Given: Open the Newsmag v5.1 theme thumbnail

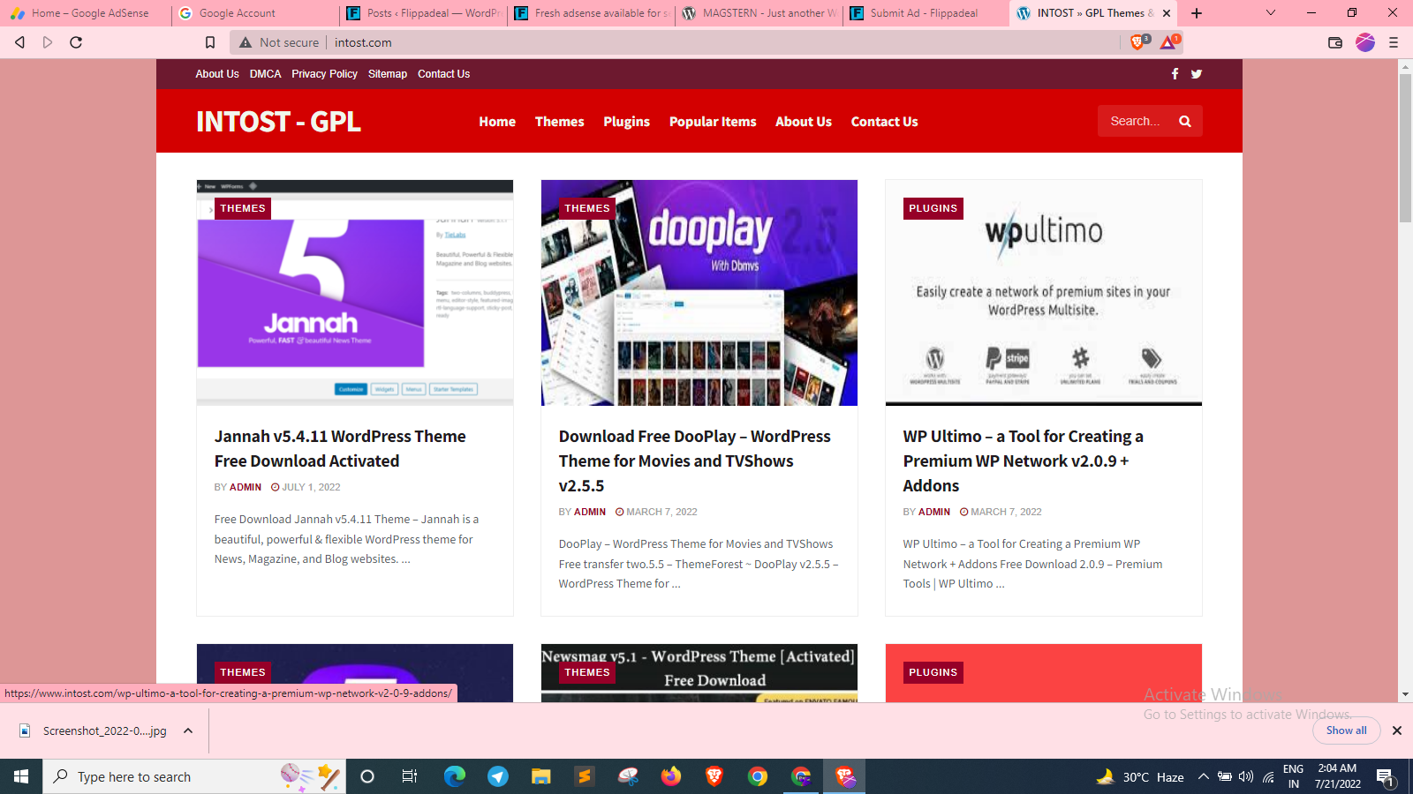Looking at the screenshot, I should [699, 673].
